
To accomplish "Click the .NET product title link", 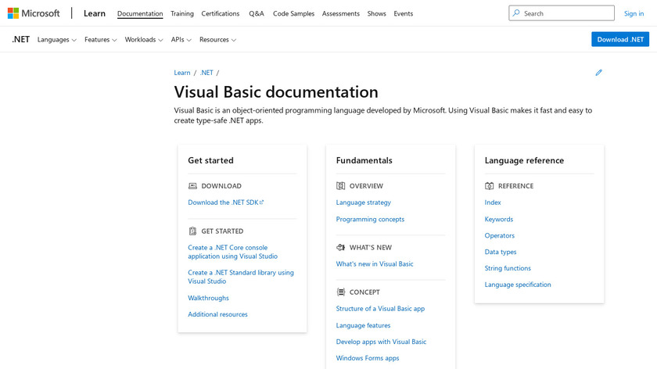I will [20, 39].
